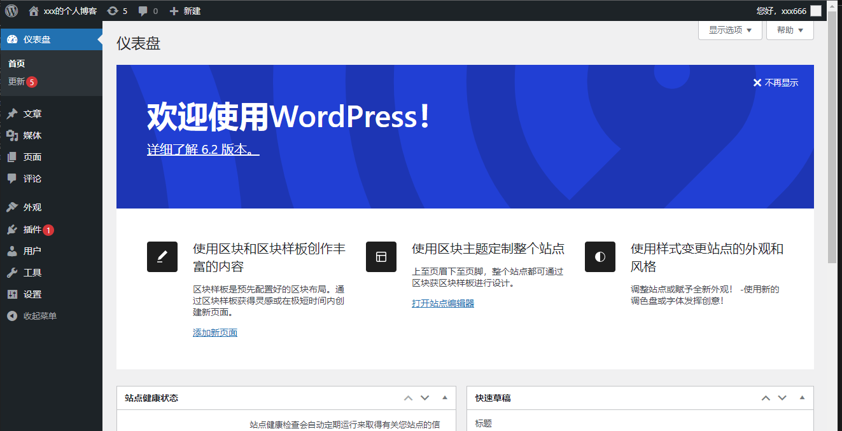The width and height of the screenshot is (842, 431).
Task: Click the 评论 comment bubble sidebar icon
Action: click(12, 179)
